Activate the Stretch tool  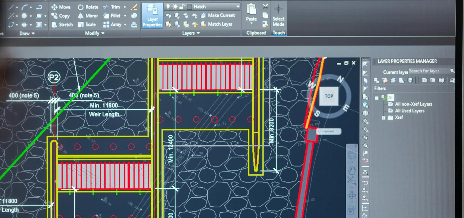[62, 24]
